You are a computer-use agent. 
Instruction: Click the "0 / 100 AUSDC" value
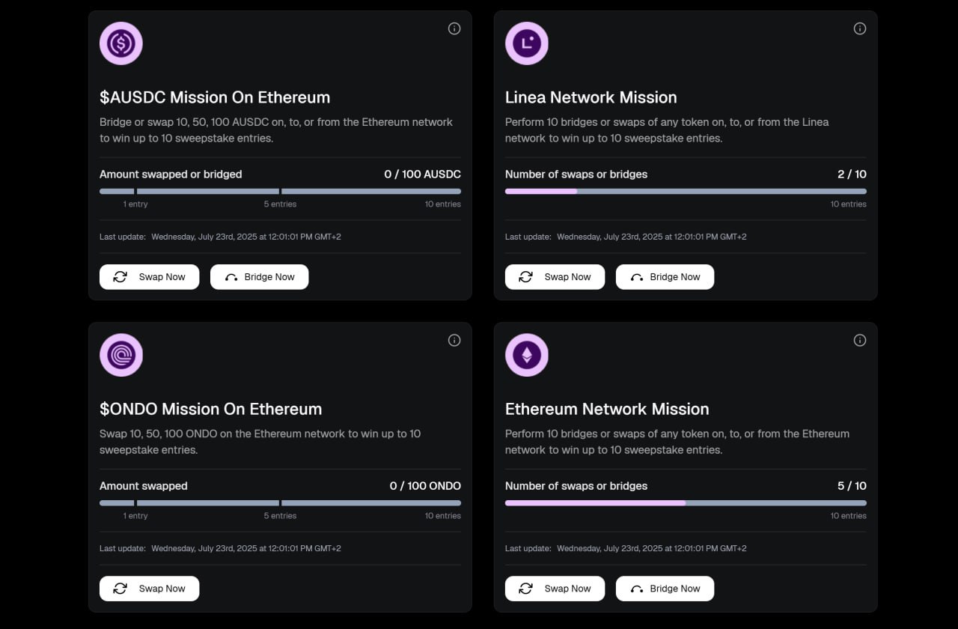pyautogui.click(x=422, y=174)
